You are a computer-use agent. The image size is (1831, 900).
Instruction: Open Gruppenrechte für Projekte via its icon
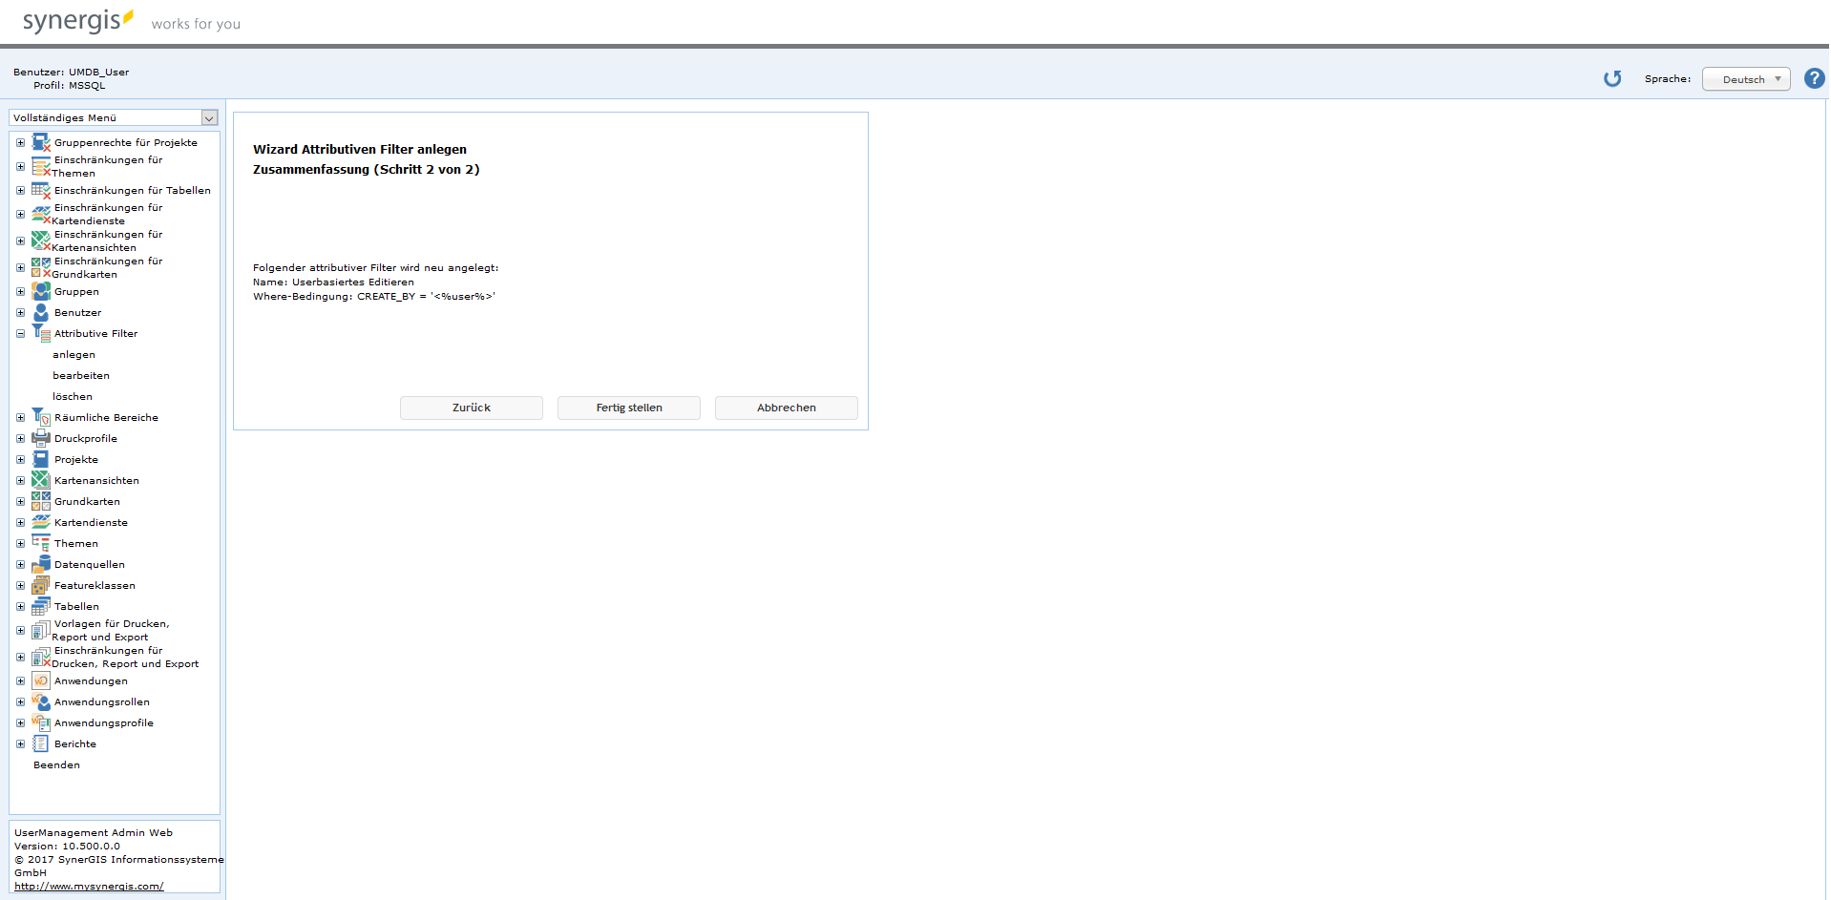point(41,141)
